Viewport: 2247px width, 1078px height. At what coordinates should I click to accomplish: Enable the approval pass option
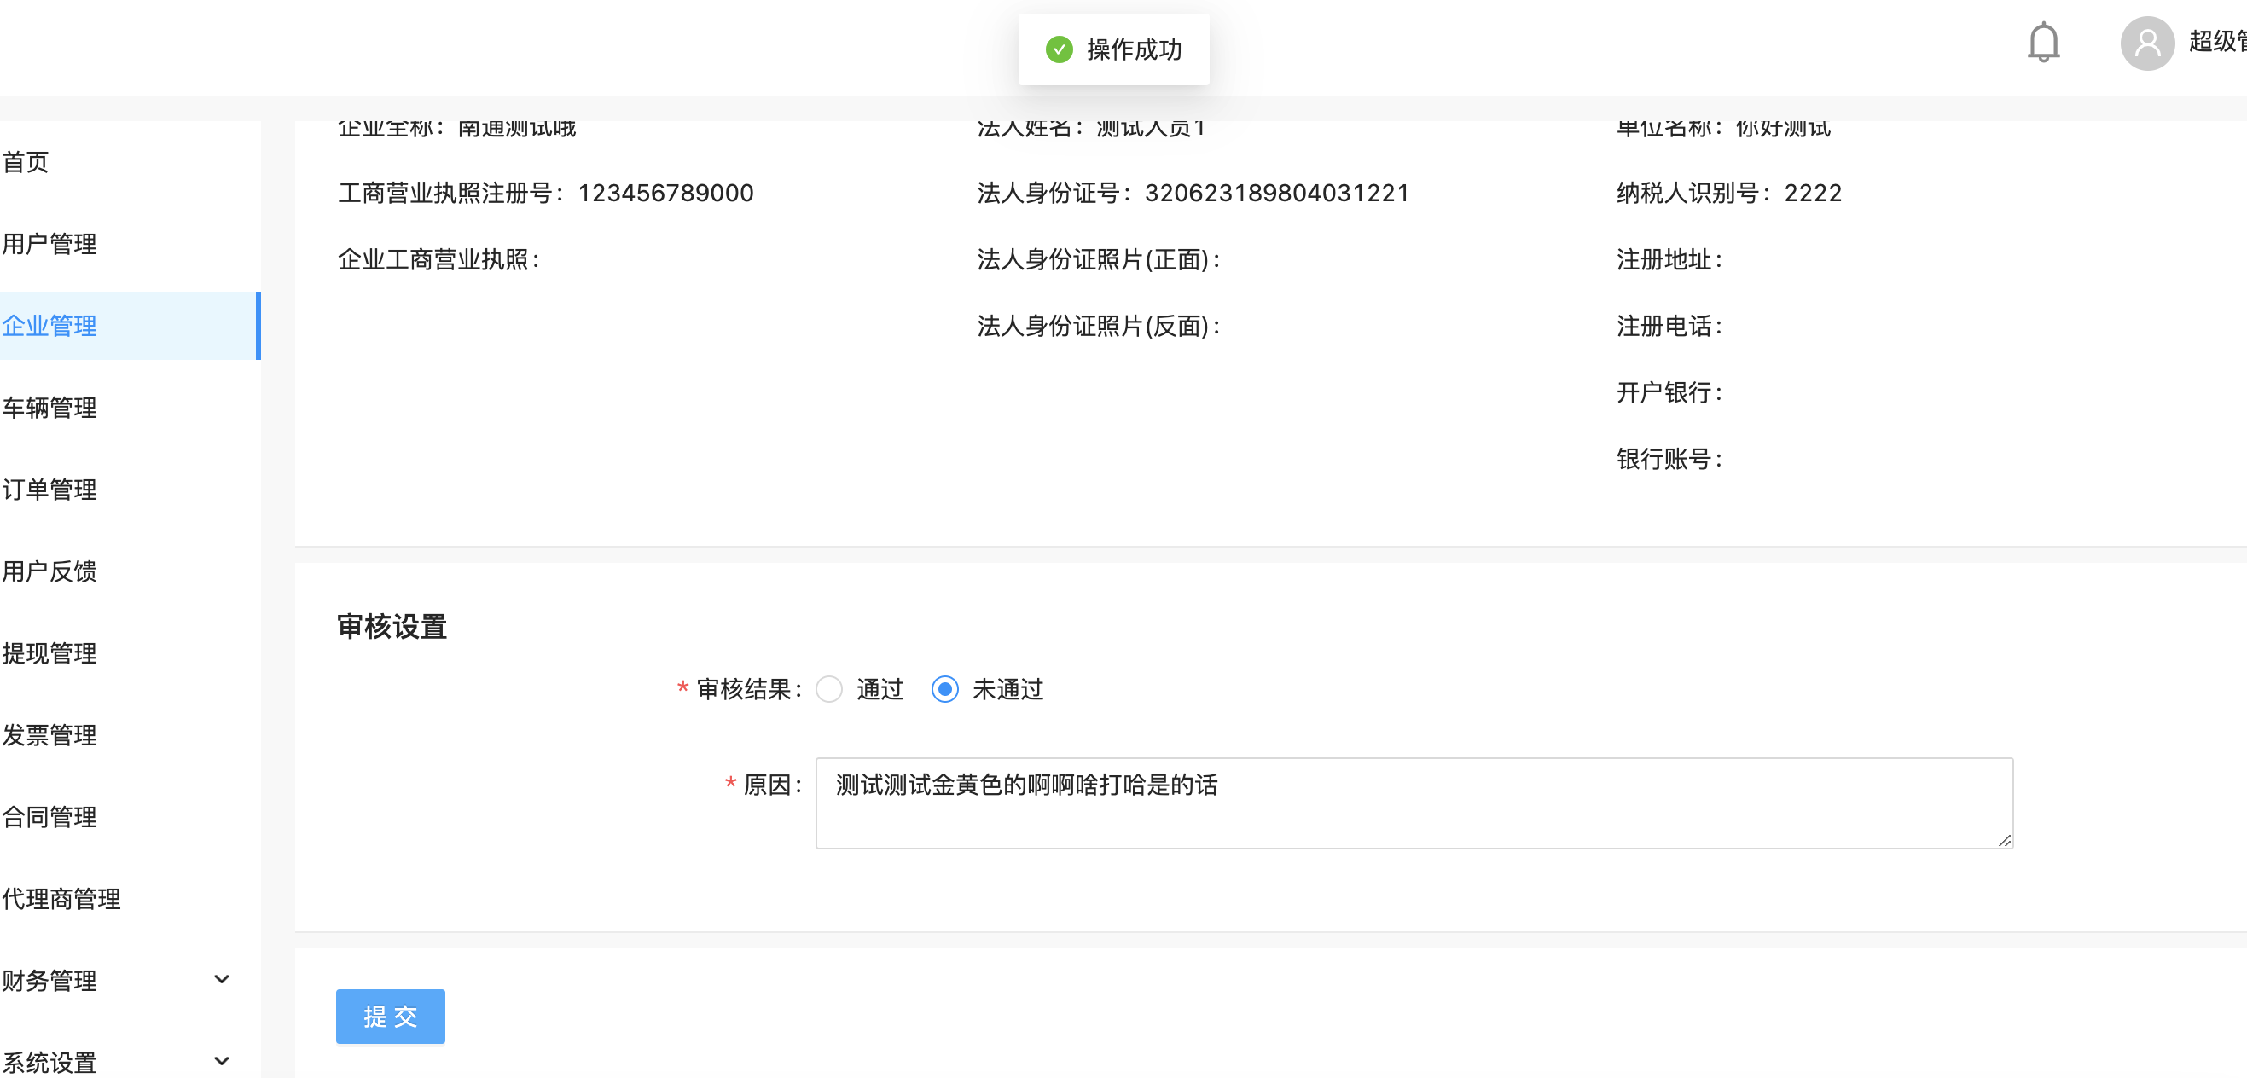(x=828, y=689)
